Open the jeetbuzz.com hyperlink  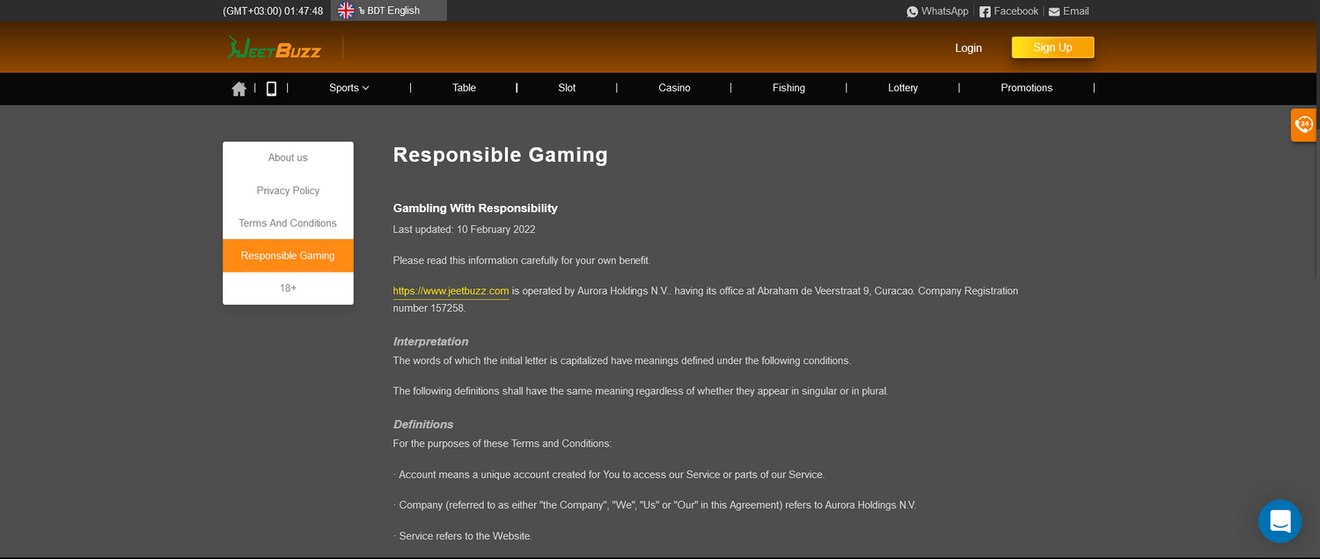coord(450,291)
